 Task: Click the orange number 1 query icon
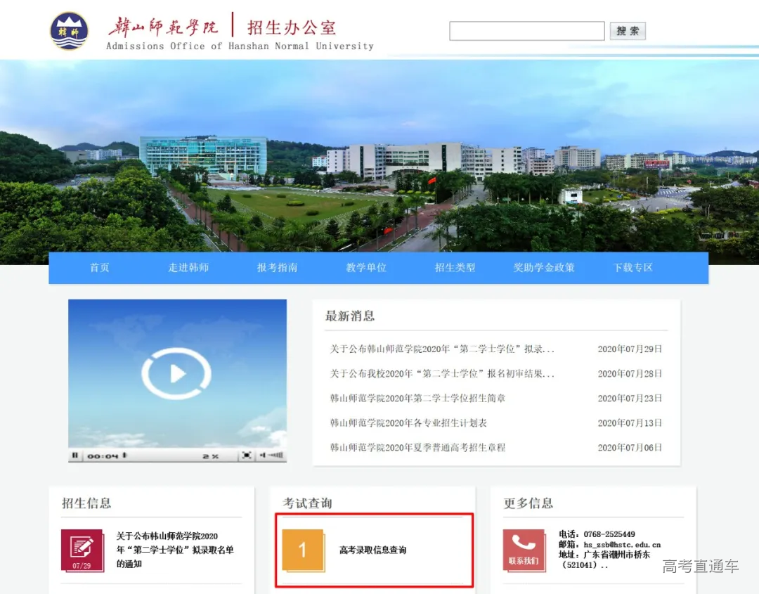coord(303,550)
